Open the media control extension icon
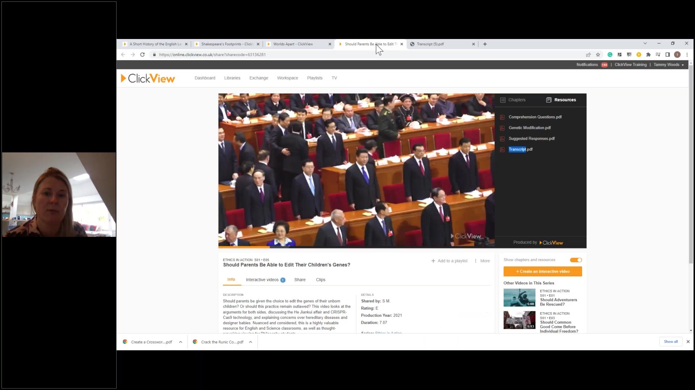 [658, 55]
